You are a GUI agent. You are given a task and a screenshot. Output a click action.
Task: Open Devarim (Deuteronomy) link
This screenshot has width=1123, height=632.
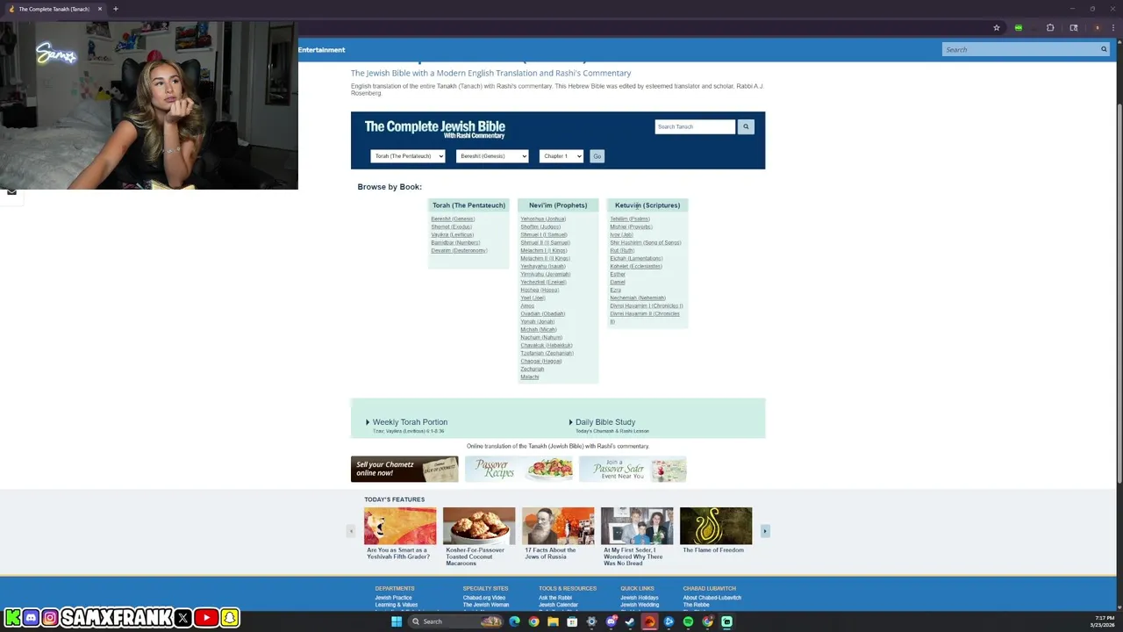459,250
